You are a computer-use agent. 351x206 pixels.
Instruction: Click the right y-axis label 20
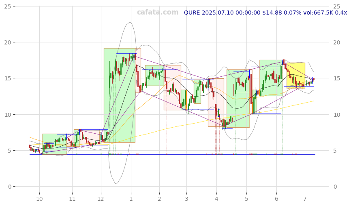pyautogui.click(x=336, y=42)
